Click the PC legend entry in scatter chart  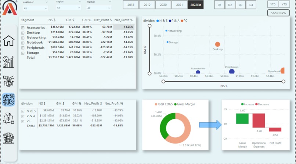click(184, 21)
